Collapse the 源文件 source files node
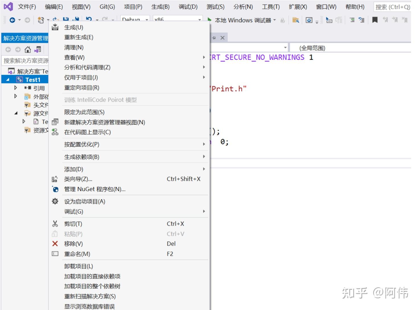Screen dimensions: 419x310 (x=16, y=113)
